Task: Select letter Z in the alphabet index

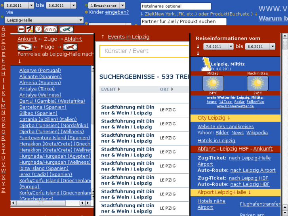Action: pos(3,190)
